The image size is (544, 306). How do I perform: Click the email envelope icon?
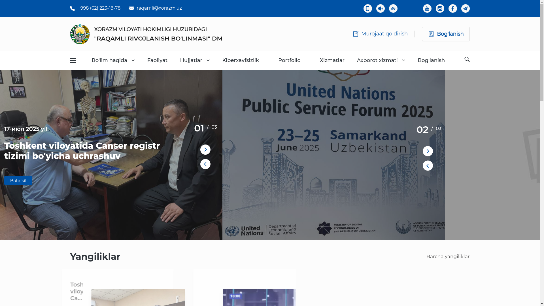click(131, 8)
